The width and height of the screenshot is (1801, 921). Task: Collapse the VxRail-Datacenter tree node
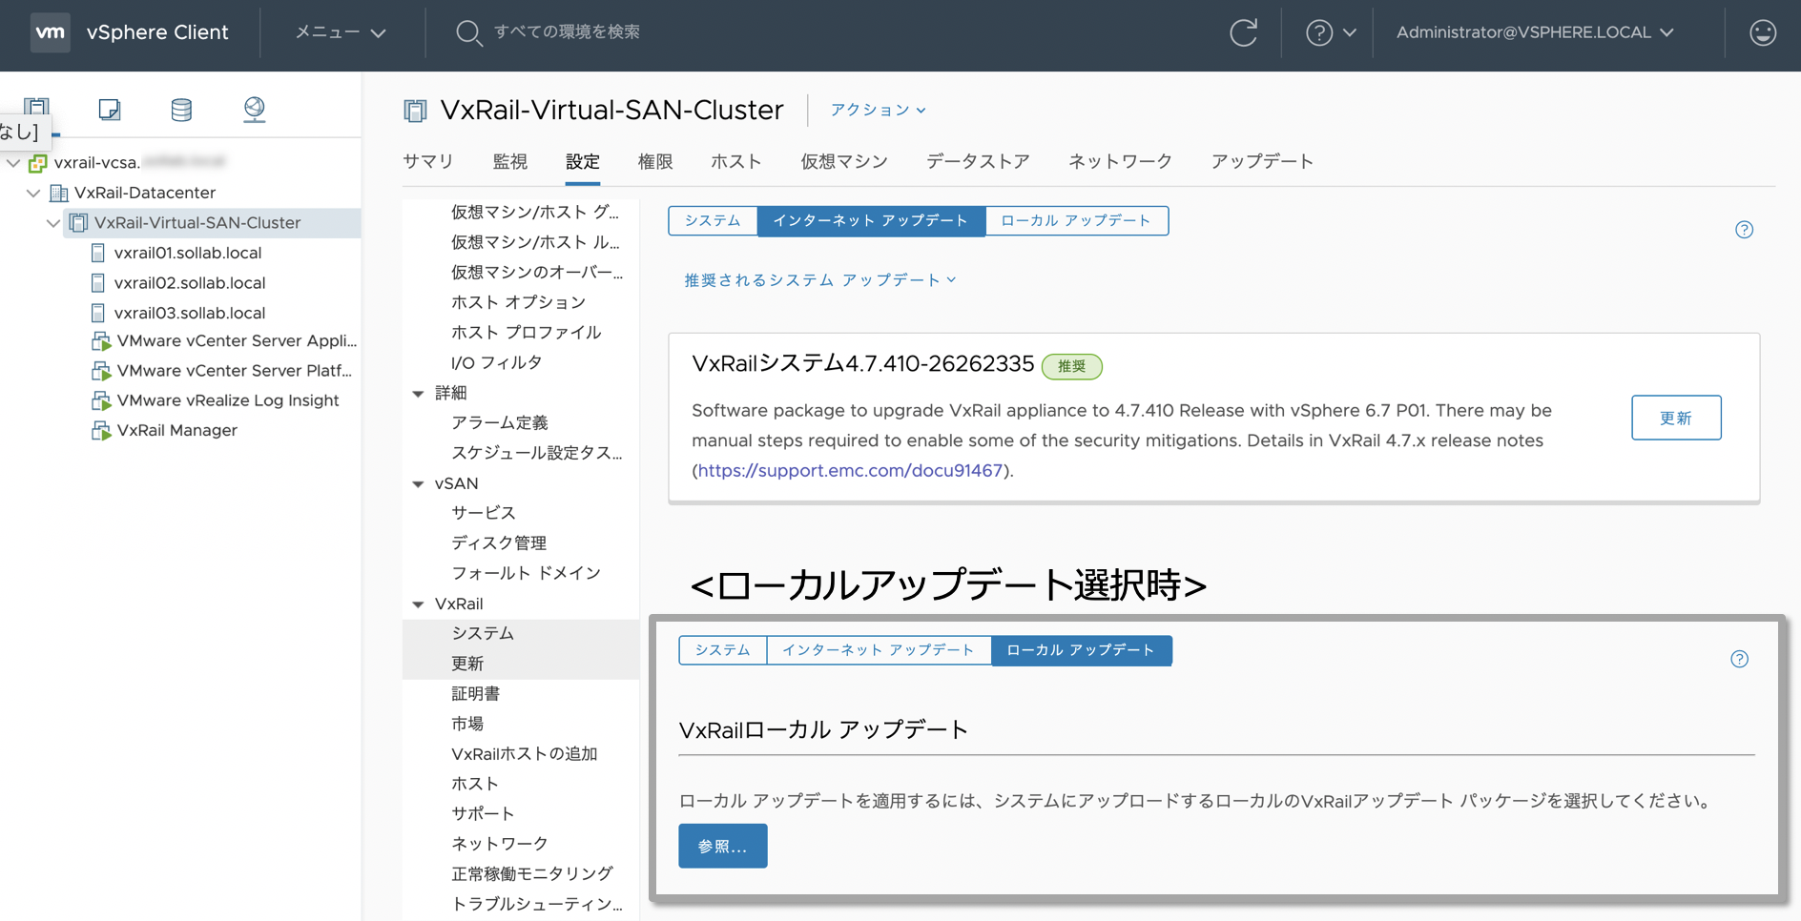pyautogui.click(x=33, y=193)
